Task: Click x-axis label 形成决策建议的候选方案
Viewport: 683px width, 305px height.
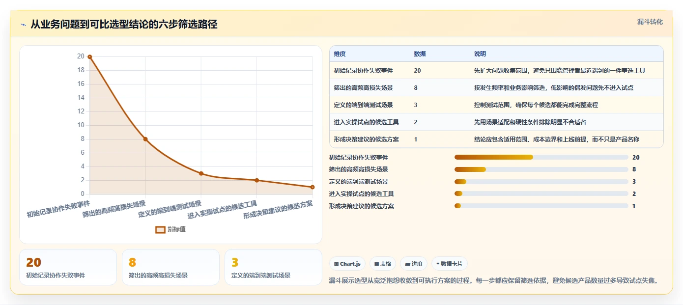Action: click(x=278, y=210)
